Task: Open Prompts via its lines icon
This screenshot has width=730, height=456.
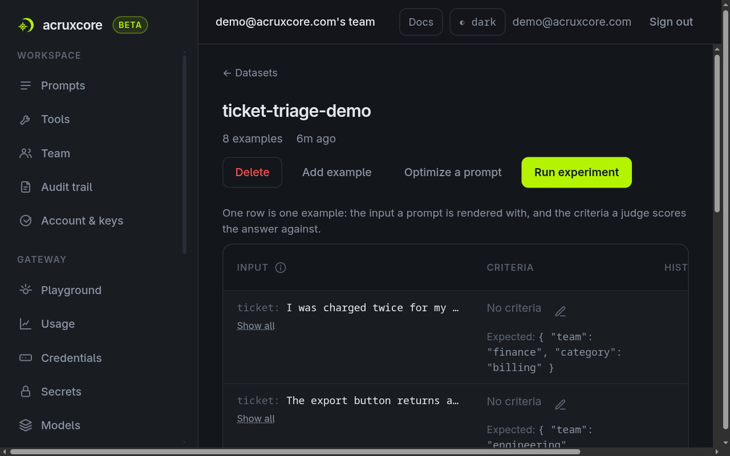Action: tap(26, 85)
